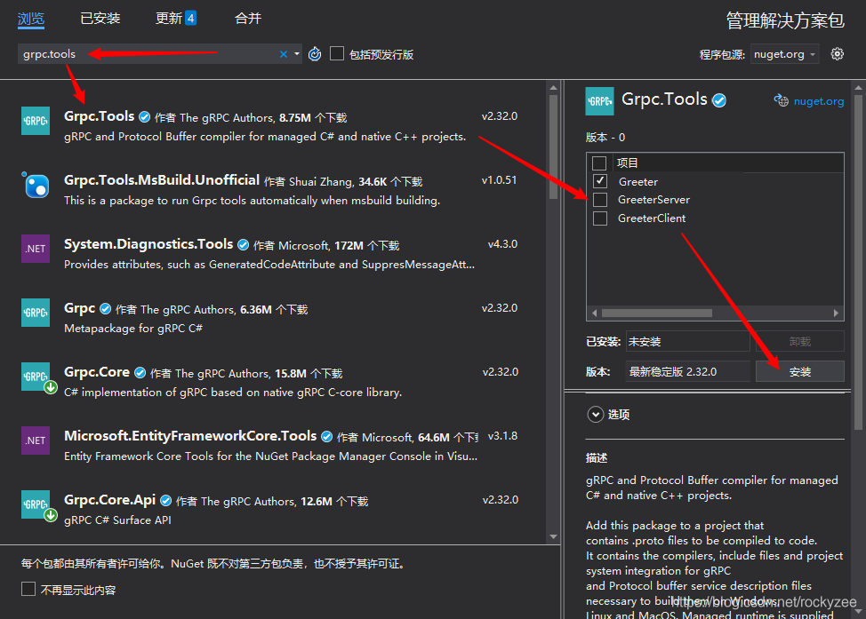Open the nuget.org link
Viewport: 866px width, 619px height.
point(819,101)
